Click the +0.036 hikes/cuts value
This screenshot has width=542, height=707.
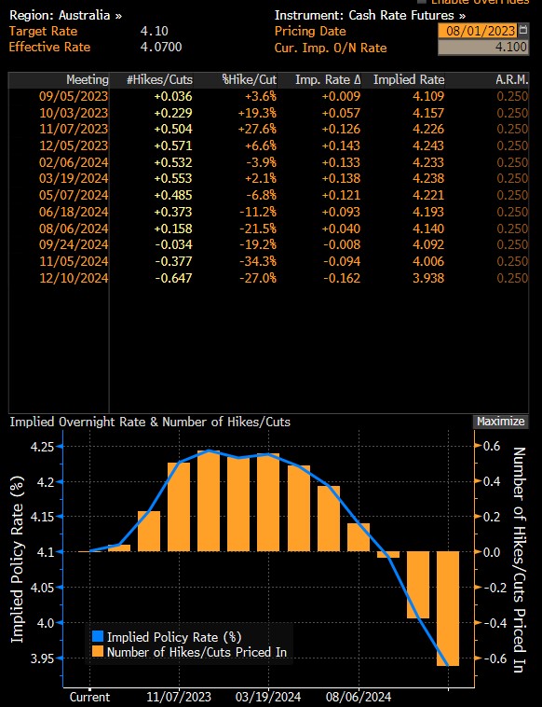click(x=173, y=96)
